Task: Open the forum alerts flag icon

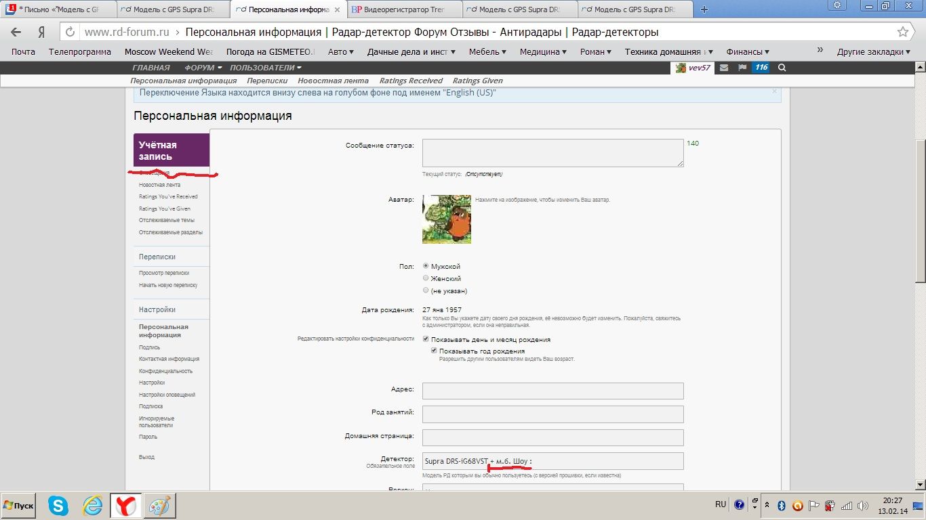Action: (742, 68)
